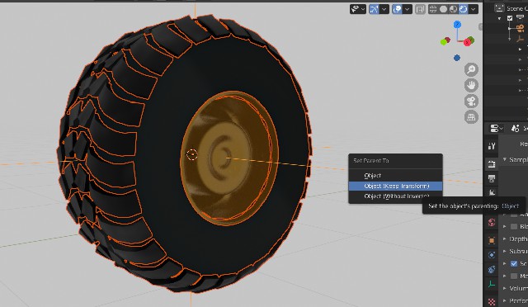The height and width of the screenshot is (307, 528).
Task: Open the Tool properties tab with wrench icon
Action: 492,146
